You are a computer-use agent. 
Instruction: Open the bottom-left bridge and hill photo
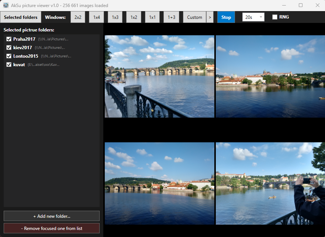[x=159, y=183]
